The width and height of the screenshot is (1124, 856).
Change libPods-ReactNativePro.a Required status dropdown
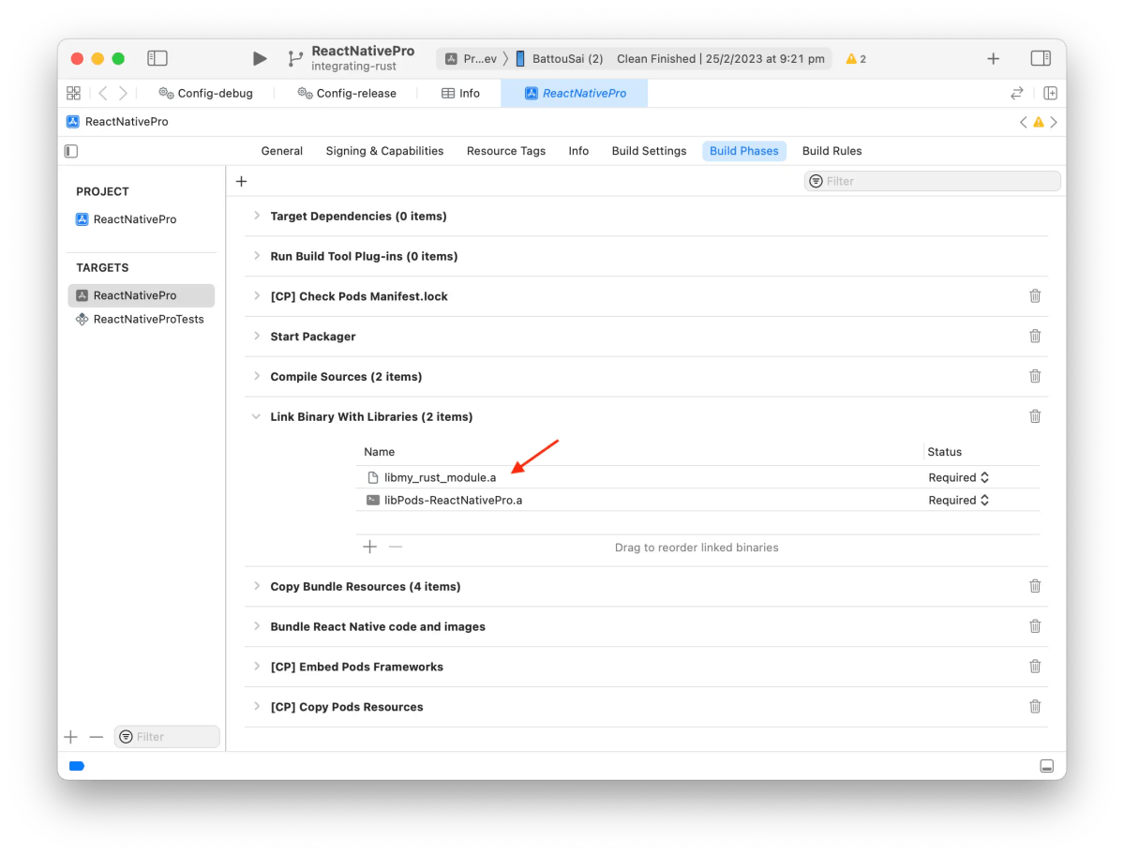pos(958,501)
